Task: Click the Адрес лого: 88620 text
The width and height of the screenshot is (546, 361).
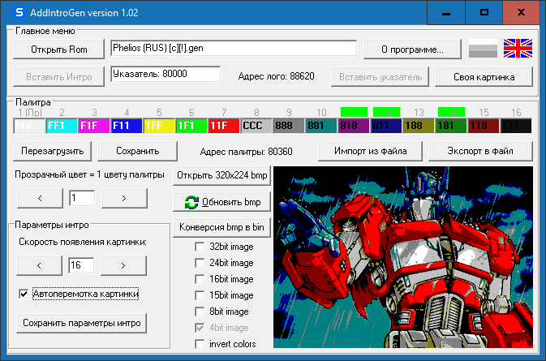Action: (x=276, y=76)
